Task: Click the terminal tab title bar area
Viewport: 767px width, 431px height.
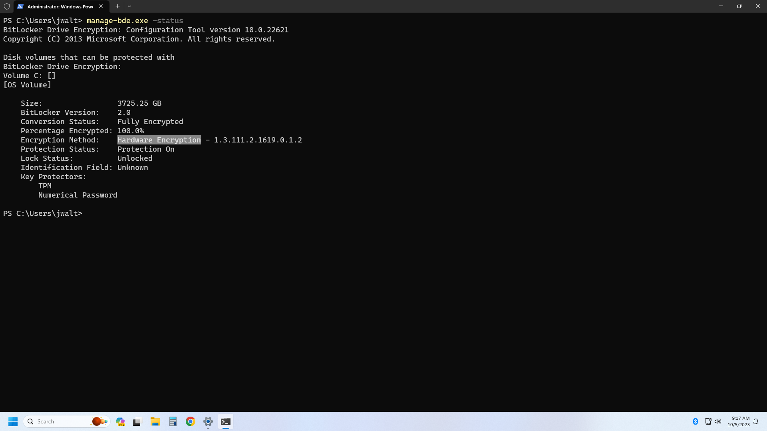Action: click(60, 6)
